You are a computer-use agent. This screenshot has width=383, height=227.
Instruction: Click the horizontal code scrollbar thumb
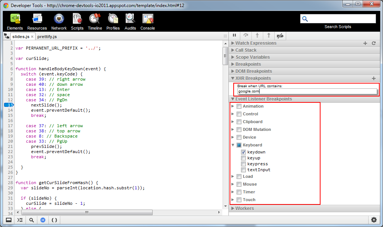click(87, 212)
